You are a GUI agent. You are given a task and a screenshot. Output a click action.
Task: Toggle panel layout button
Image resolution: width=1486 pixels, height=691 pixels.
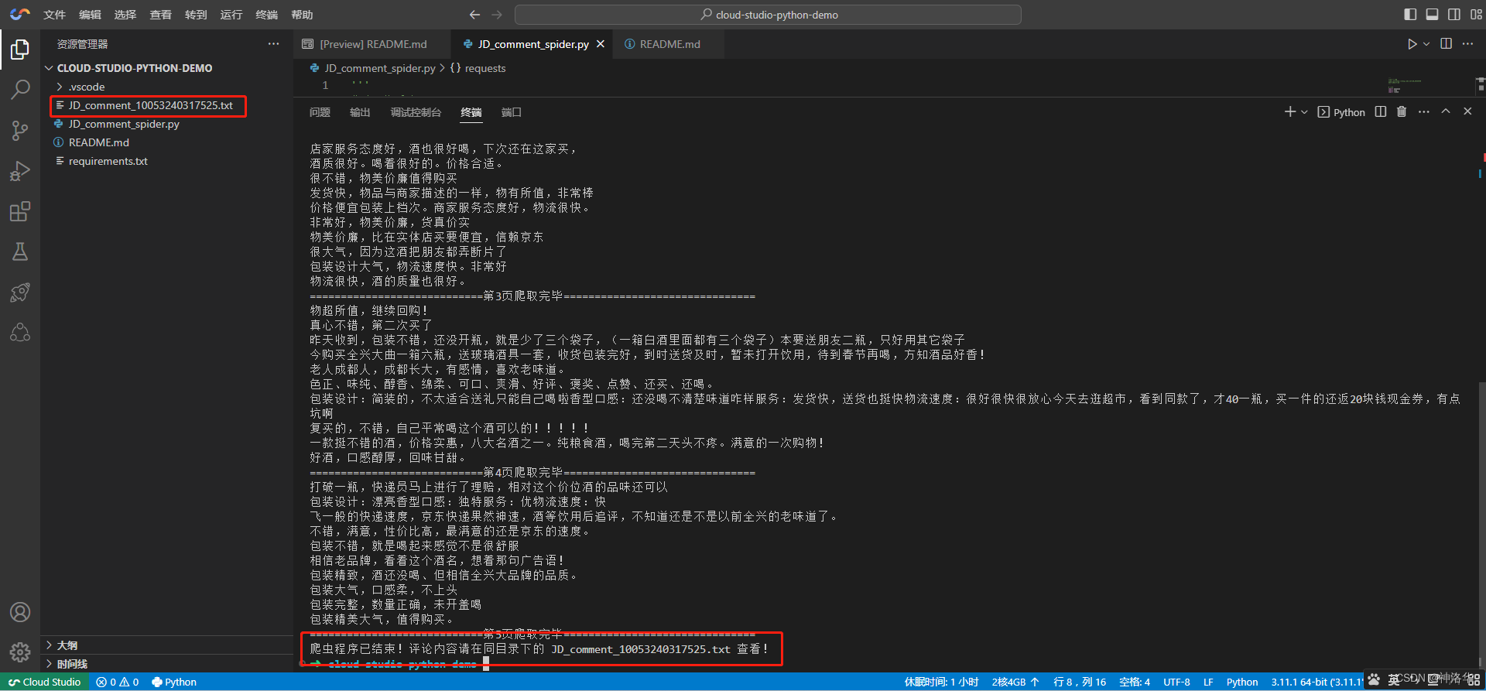click(1433, 15)
